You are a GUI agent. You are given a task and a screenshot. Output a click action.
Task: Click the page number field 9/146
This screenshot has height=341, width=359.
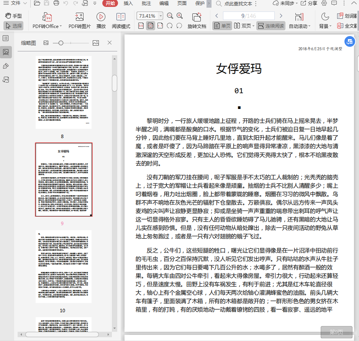249,16
